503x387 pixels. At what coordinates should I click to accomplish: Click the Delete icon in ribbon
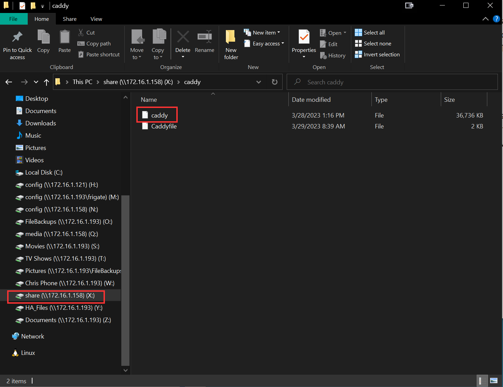[x=183, y=38]
